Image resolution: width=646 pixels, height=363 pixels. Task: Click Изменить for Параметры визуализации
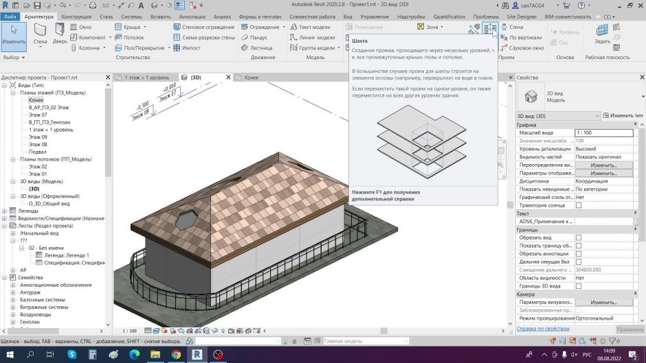point(604,302)
